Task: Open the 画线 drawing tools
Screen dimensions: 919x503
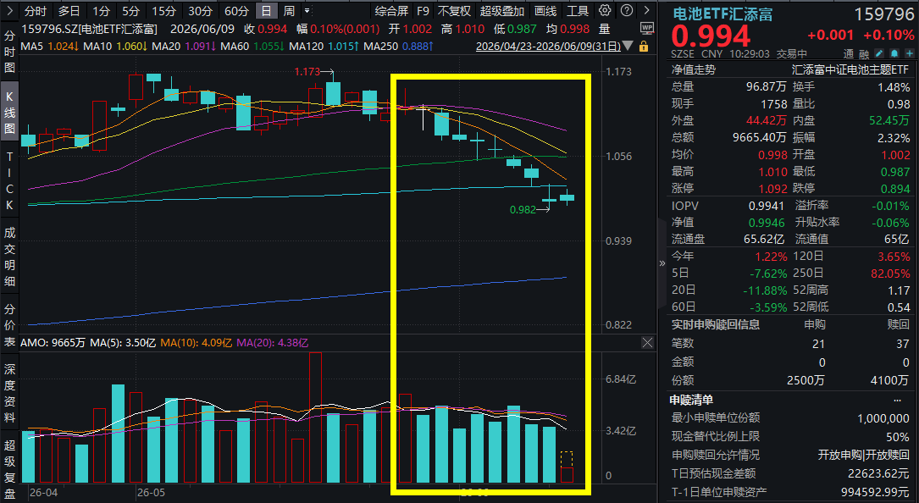Action: pyautogui.click(x=545, y=11)
